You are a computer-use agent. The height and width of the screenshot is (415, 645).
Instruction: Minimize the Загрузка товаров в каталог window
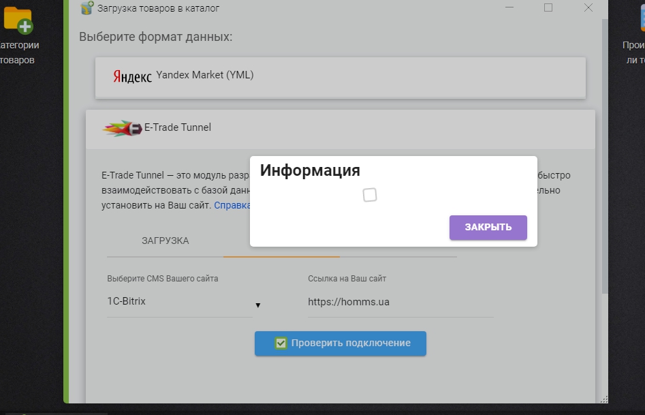tap(509, 7)
